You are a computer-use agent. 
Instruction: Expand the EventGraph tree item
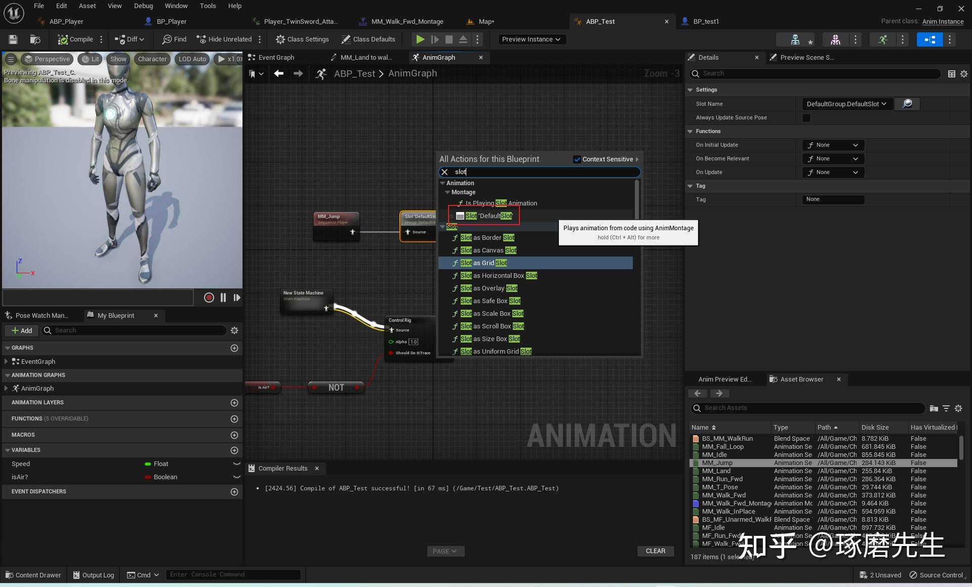coord(6,361)
